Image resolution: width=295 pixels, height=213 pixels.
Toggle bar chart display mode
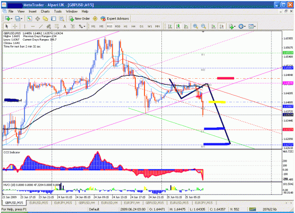coord(170,26)
